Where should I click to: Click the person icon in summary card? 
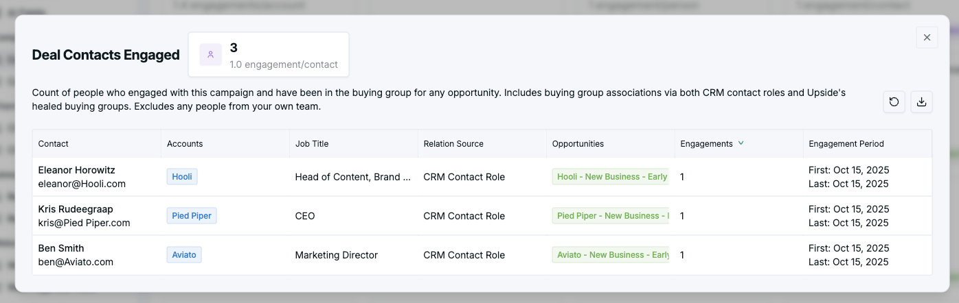click(211, 55)
